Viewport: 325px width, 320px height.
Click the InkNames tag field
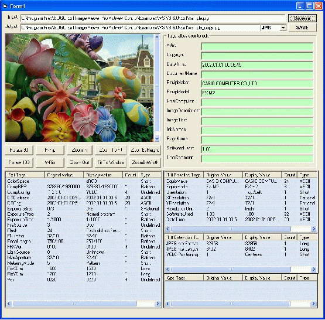(257, 130)
